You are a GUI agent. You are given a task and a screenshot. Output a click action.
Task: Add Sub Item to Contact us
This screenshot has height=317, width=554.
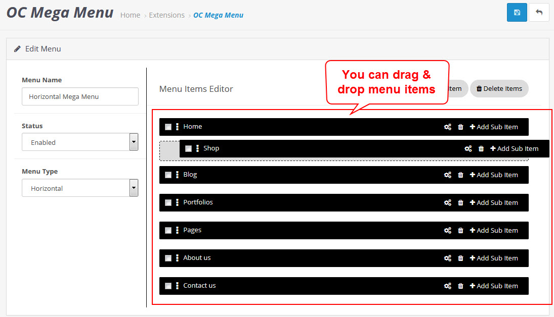pyautogui.click(x=494, y=286)
